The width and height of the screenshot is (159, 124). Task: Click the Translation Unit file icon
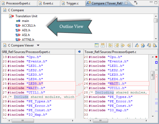point(11,16)
